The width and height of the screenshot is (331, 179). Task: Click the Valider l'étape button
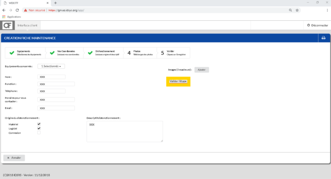tap(178, 81)
